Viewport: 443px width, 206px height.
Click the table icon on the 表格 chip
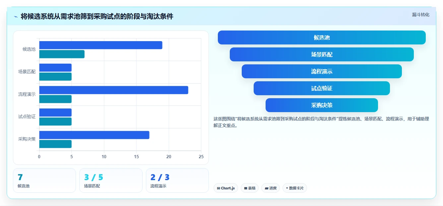(x=246, y=188)
